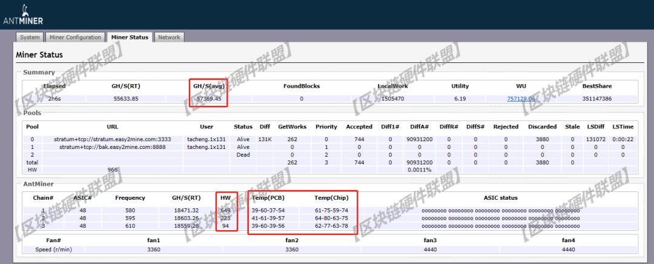The image size is (654, 264).
Task: Select chain 2 HW value 223
Action: pos(226,218)
